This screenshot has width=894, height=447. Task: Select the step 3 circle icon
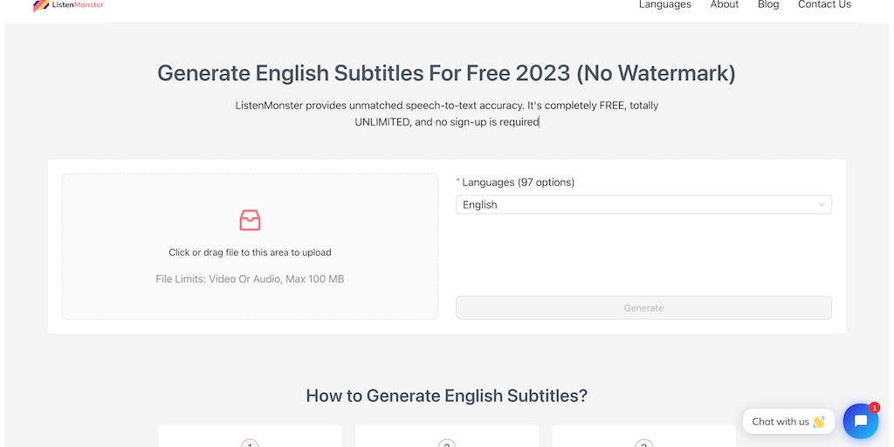pyautogui.click(x=643, y=444)
